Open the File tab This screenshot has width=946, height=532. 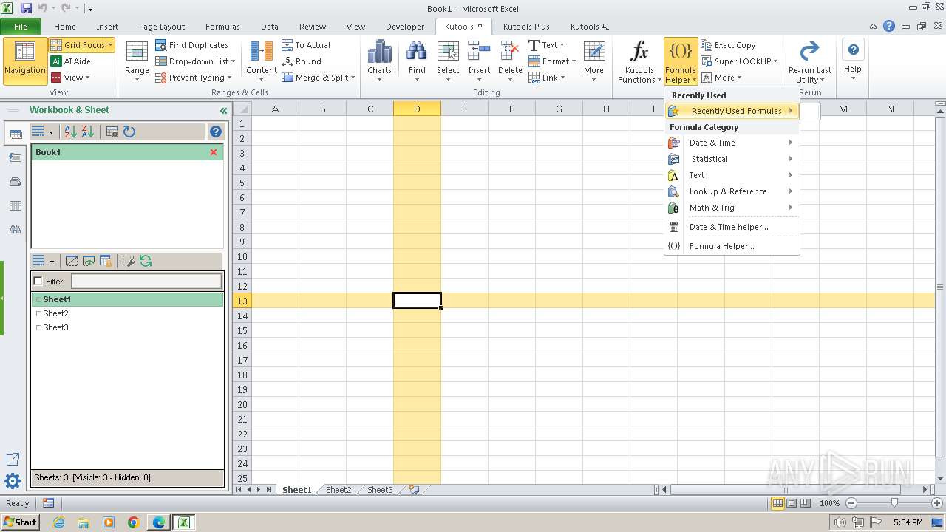(x=21, y=27)
